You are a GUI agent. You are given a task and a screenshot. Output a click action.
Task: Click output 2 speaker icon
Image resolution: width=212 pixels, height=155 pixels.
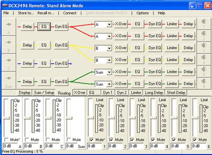coord(204,33)
